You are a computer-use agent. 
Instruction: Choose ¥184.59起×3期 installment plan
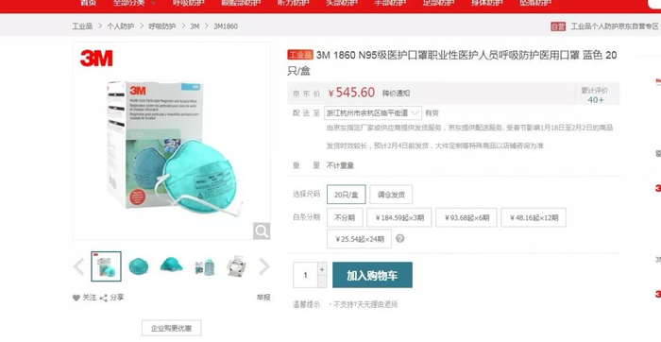(x=398, y=217)
